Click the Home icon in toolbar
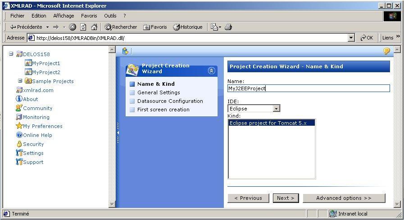The width and height of the screenshot is (404, 220). point(94,27)
